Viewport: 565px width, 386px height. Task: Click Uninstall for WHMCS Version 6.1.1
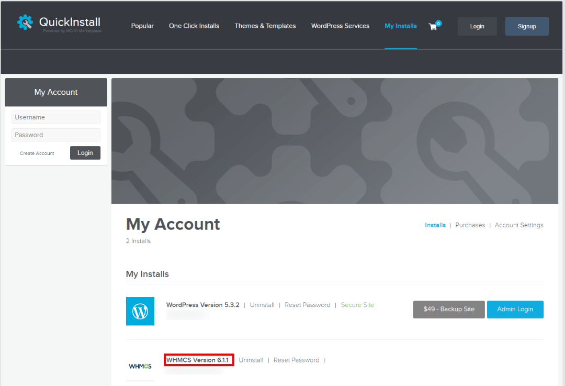pos(251,360)
